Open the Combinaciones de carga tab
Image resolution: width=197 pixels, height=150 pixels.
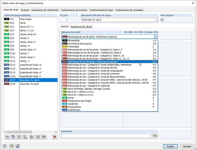point(101,10)
